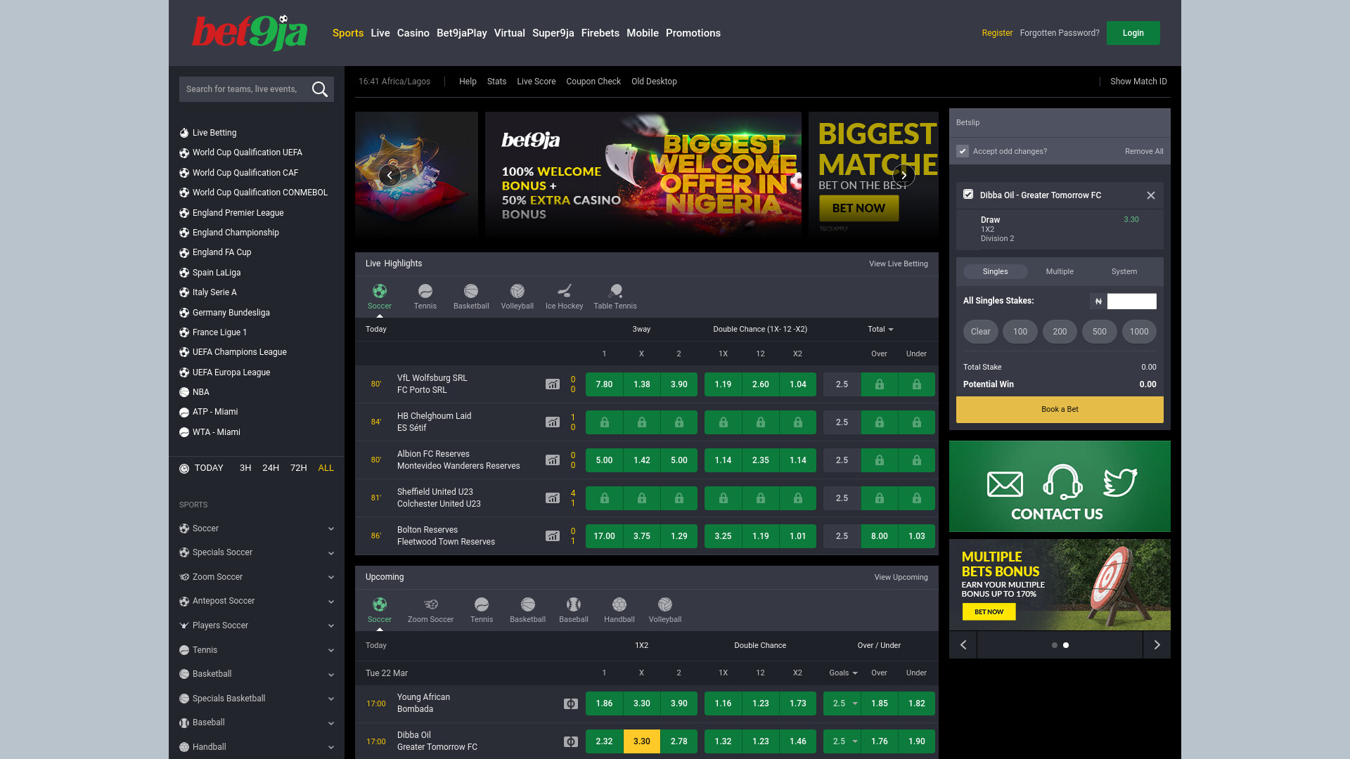Select Soccer icon in Live Highlights
This screenshot has width=1350, height=759.
[x=380, y=291]
